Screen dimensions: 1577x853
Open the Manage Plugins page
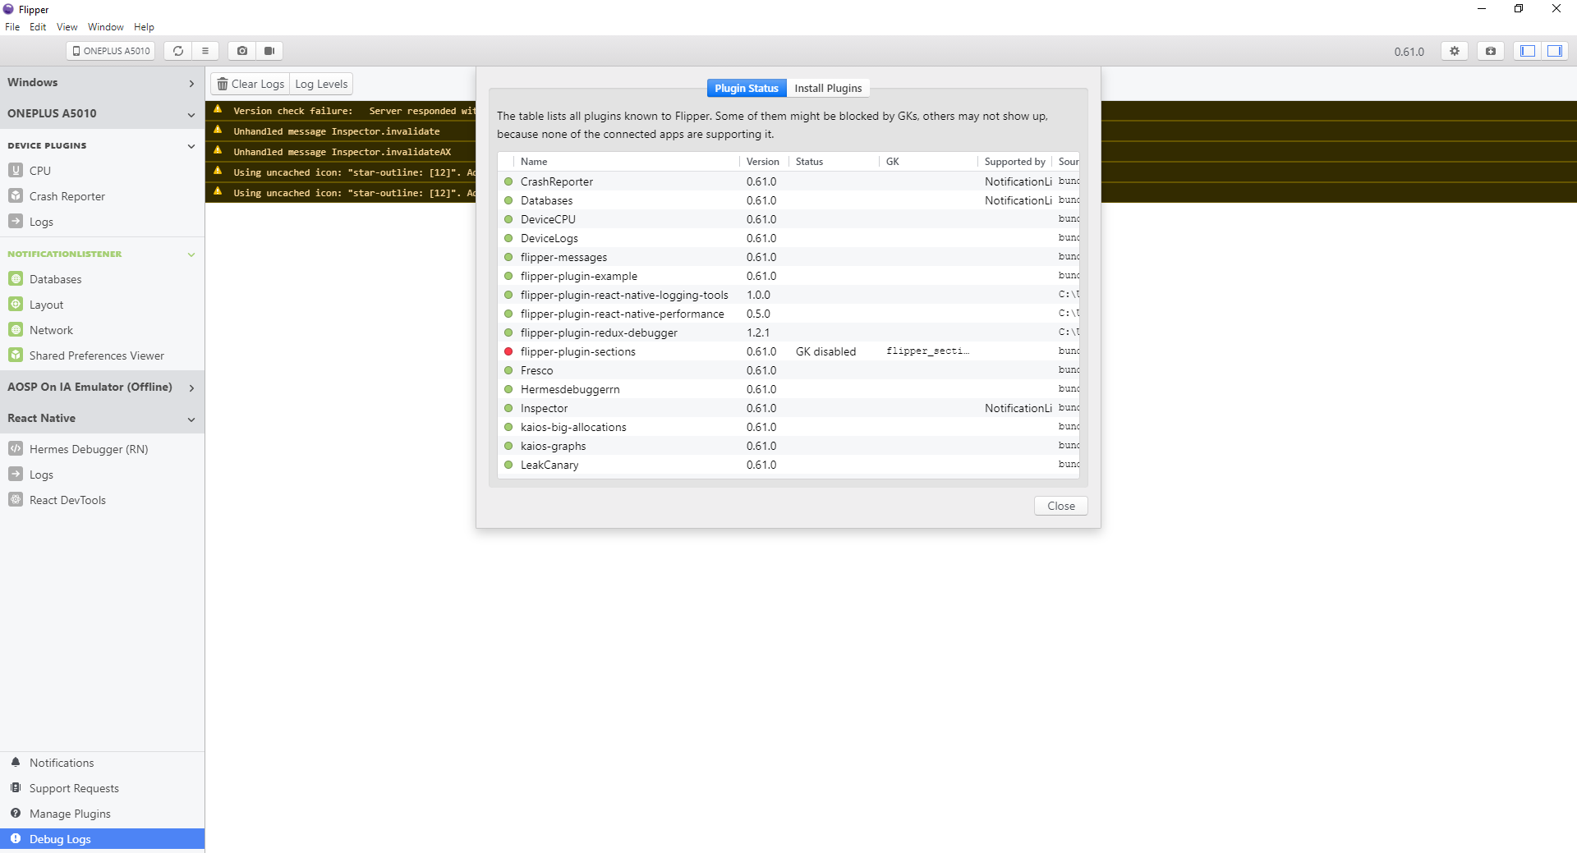coord(69,813)
